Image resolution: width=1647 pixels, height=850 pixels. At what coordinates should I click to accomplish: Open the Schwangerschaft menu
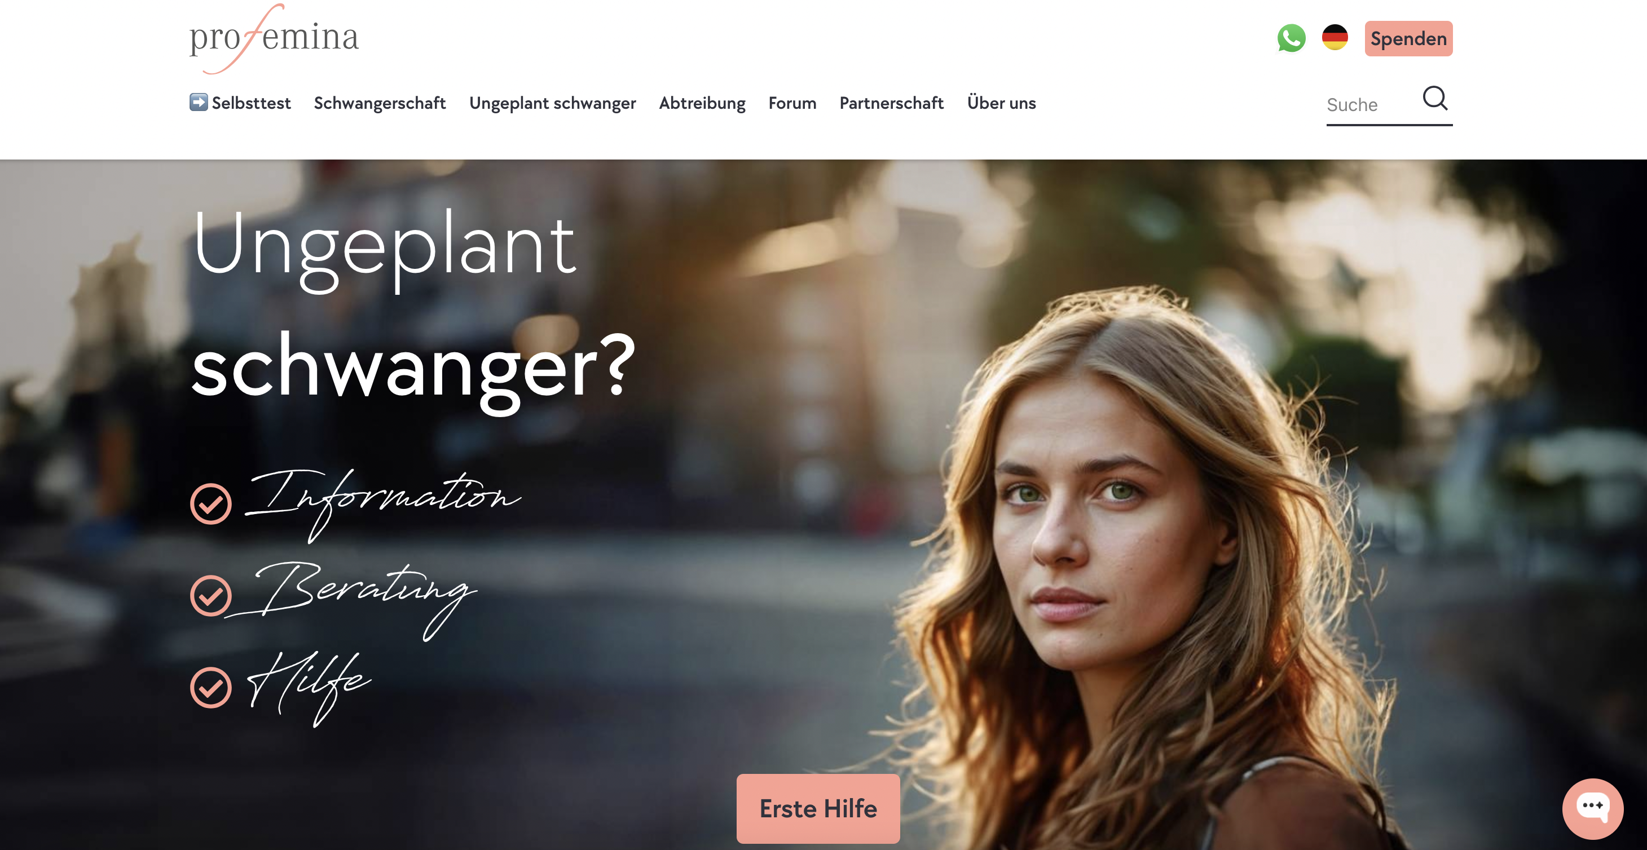379,103
